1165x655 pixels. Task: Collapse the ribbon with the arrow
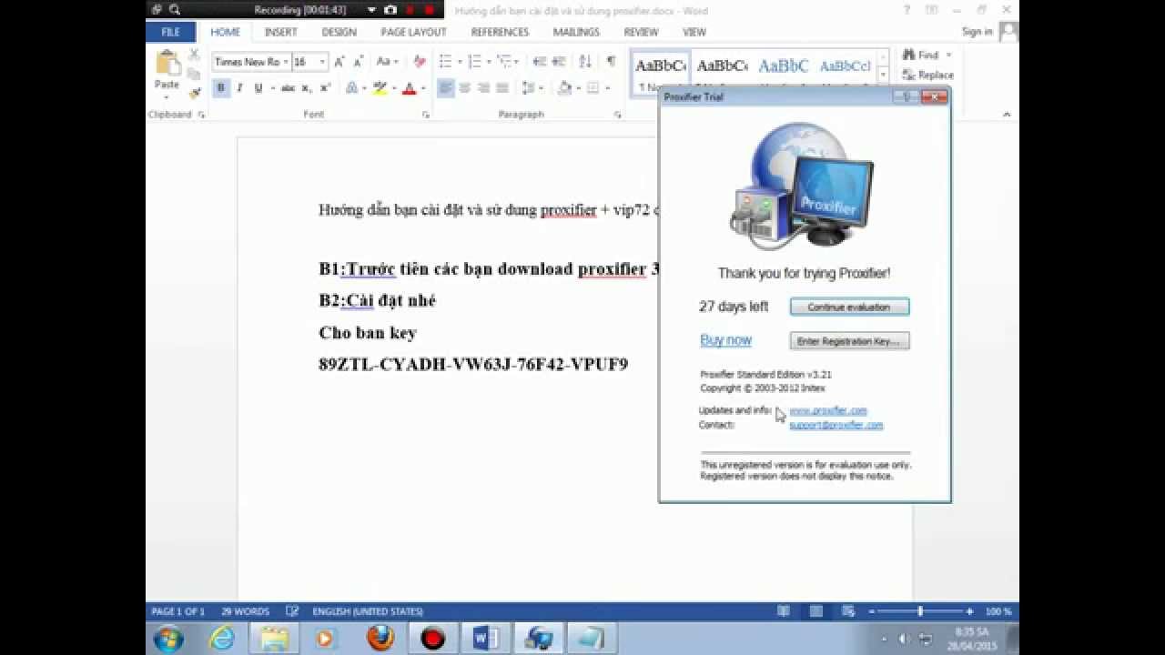1007,115
